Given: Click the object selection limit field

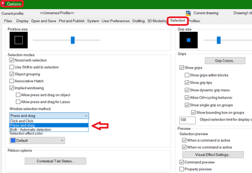Looking at the screenshot, I should tap(187, 120).
